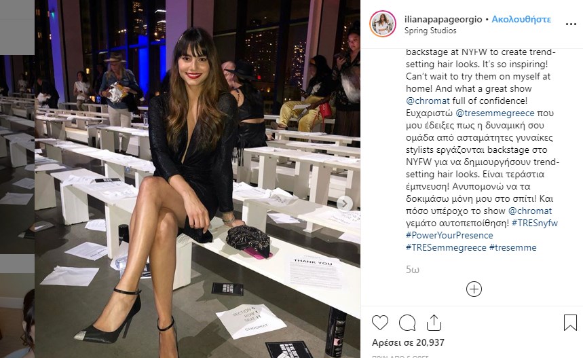
Task: Click the main post photo
Action: point(198,179)
